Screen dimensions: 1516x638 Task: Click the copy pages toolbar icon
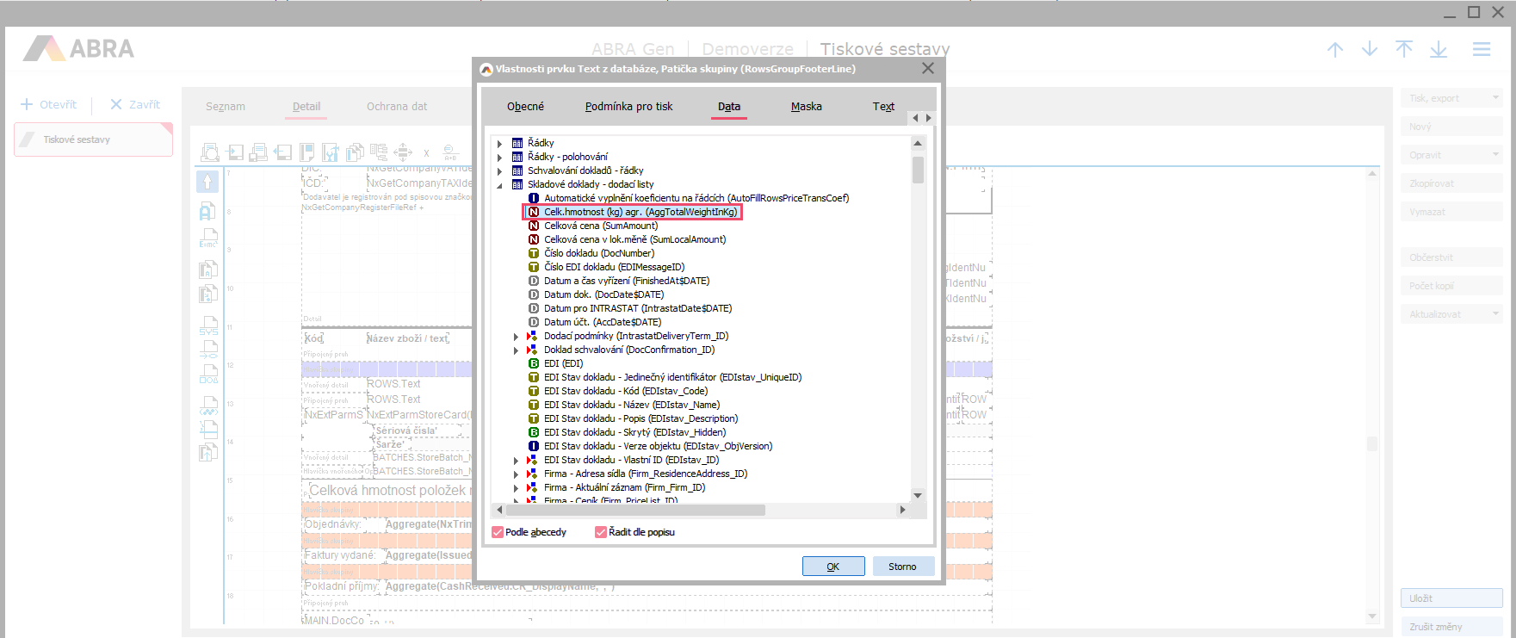coord(355,153)
